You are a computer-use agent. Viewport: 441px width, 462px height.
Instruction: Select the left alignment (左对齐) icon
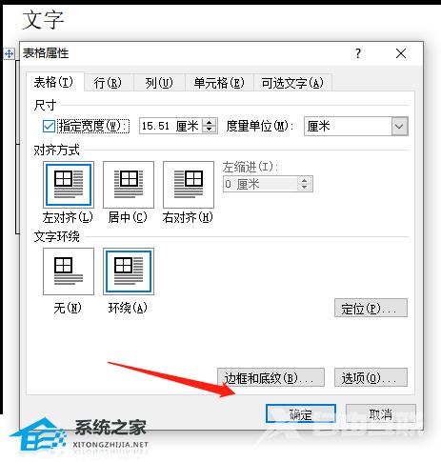click(x=69, y=185)
